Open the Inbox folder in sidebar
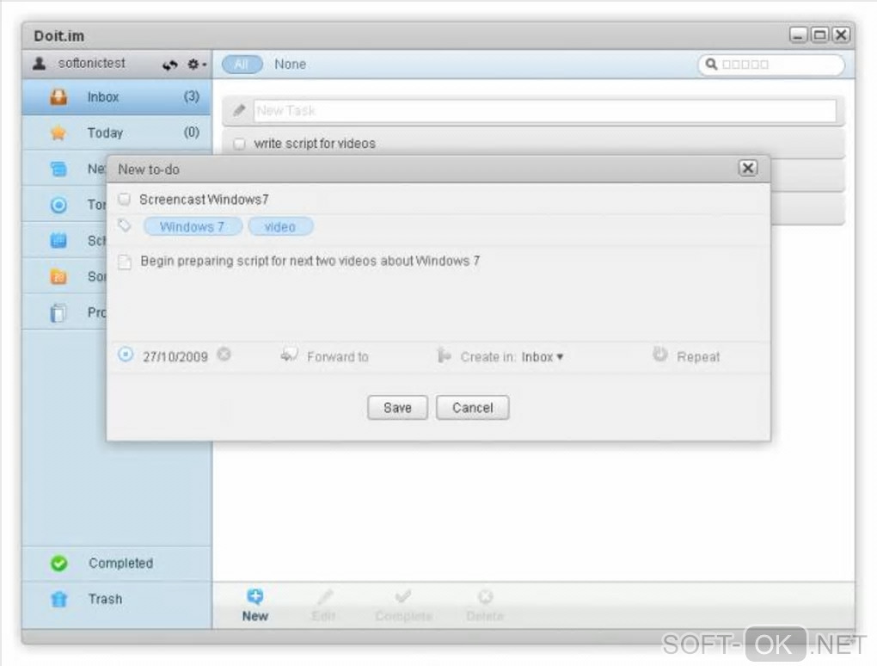 [116, 97]
